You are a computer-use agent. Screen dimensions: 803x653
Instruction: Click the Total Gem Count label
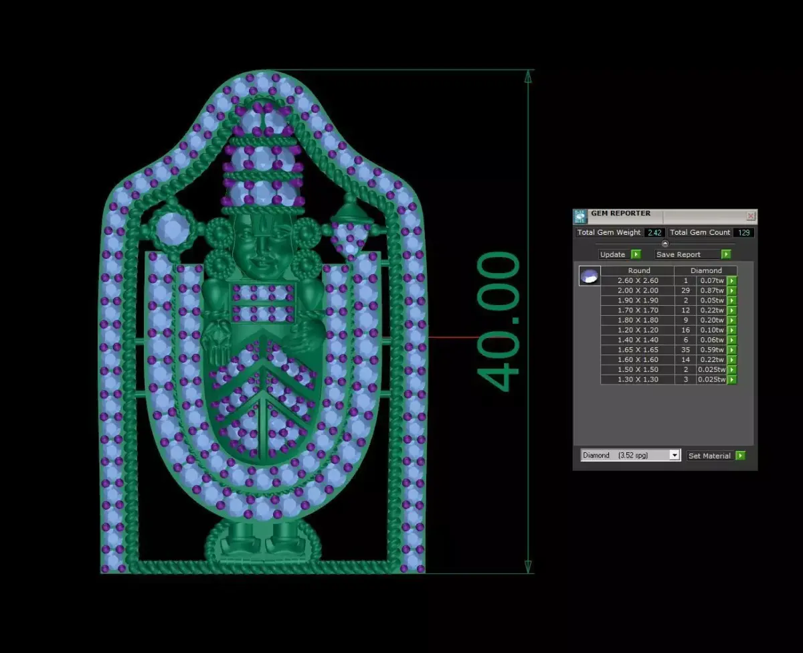tap(700, 232)
